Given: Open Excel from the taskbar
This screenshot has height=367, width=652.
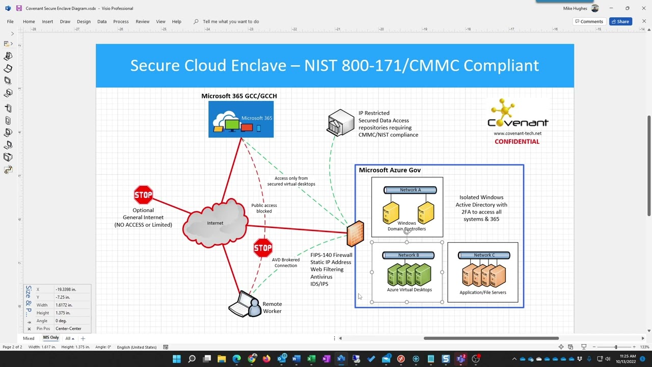Looking at the screenshot, I should [311, 359].
